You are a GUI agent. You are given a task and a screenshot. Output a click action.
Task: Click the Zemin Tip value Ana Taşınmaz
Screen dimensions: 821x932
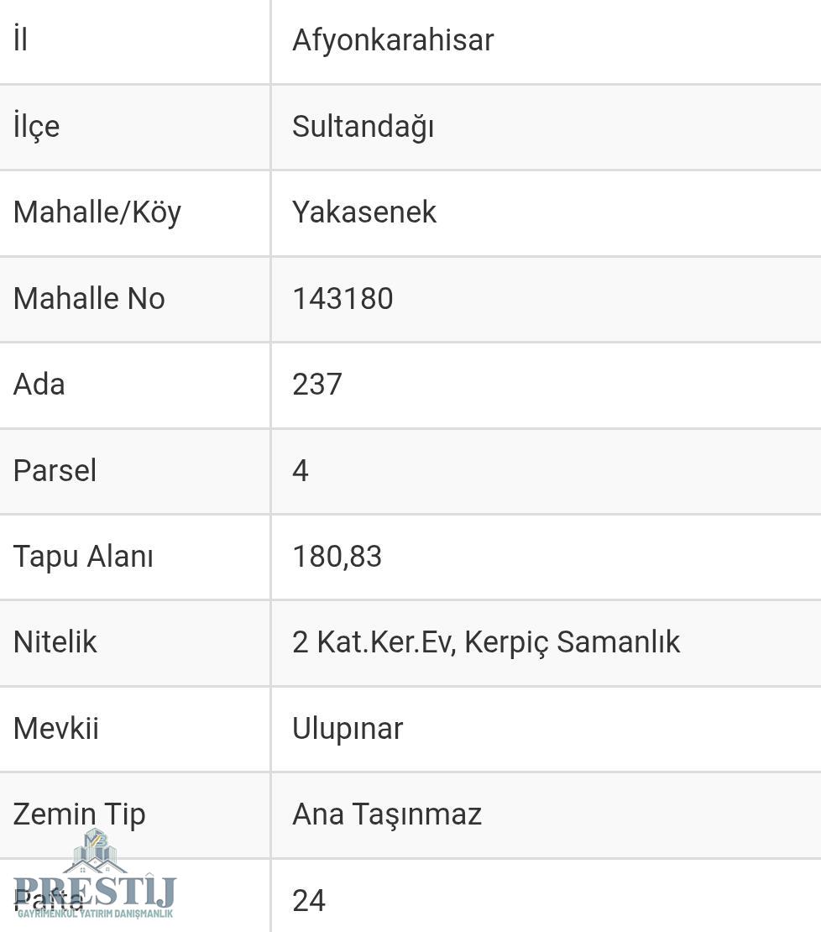coord(387,815)
